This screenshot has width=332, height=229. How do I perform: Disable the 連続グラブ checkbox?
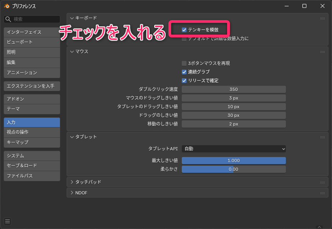184,72
